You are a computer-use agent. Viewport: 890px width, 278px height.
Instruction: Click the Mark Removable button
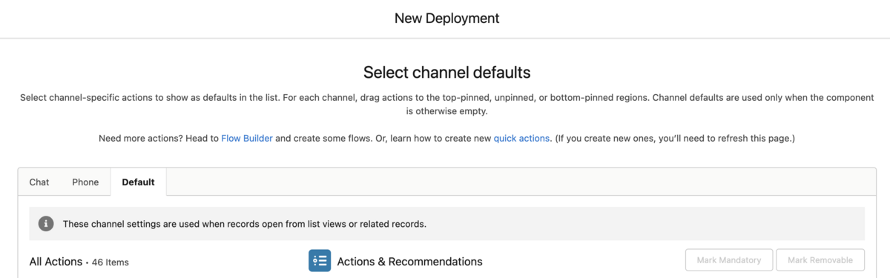coord(820,260)
